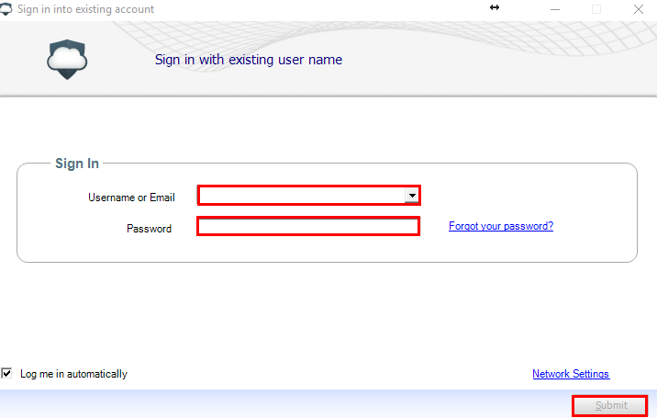657x418 pixels.
Task: Click the double-arrow icon in the title bar
Action: [x=495, y=7]
